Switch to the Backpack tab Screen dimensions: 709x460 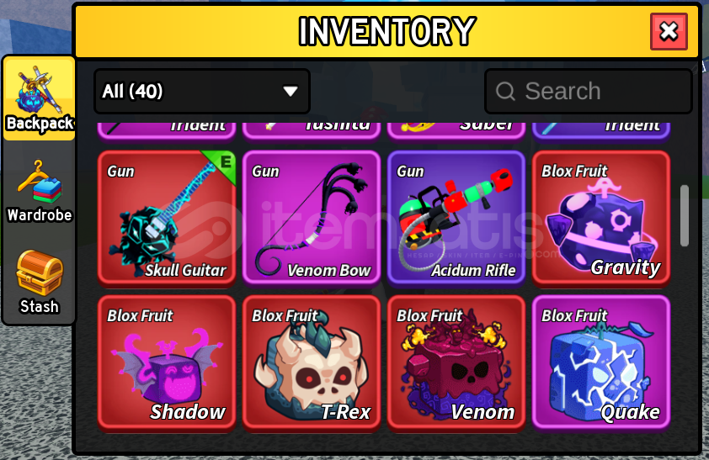tap(40, 98)
